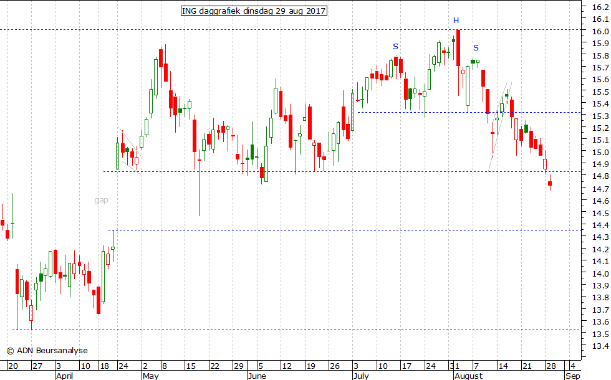Click the price label 15.2

click(600, 128)
